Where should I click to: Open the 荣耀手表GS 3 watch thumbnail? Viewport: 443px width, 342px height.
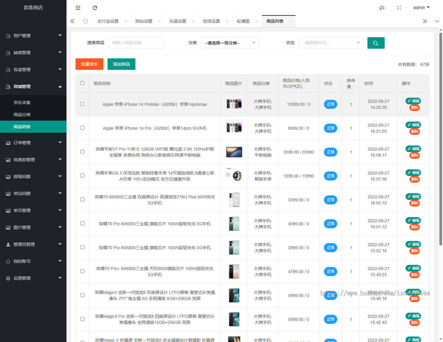(x=234, y=175)
